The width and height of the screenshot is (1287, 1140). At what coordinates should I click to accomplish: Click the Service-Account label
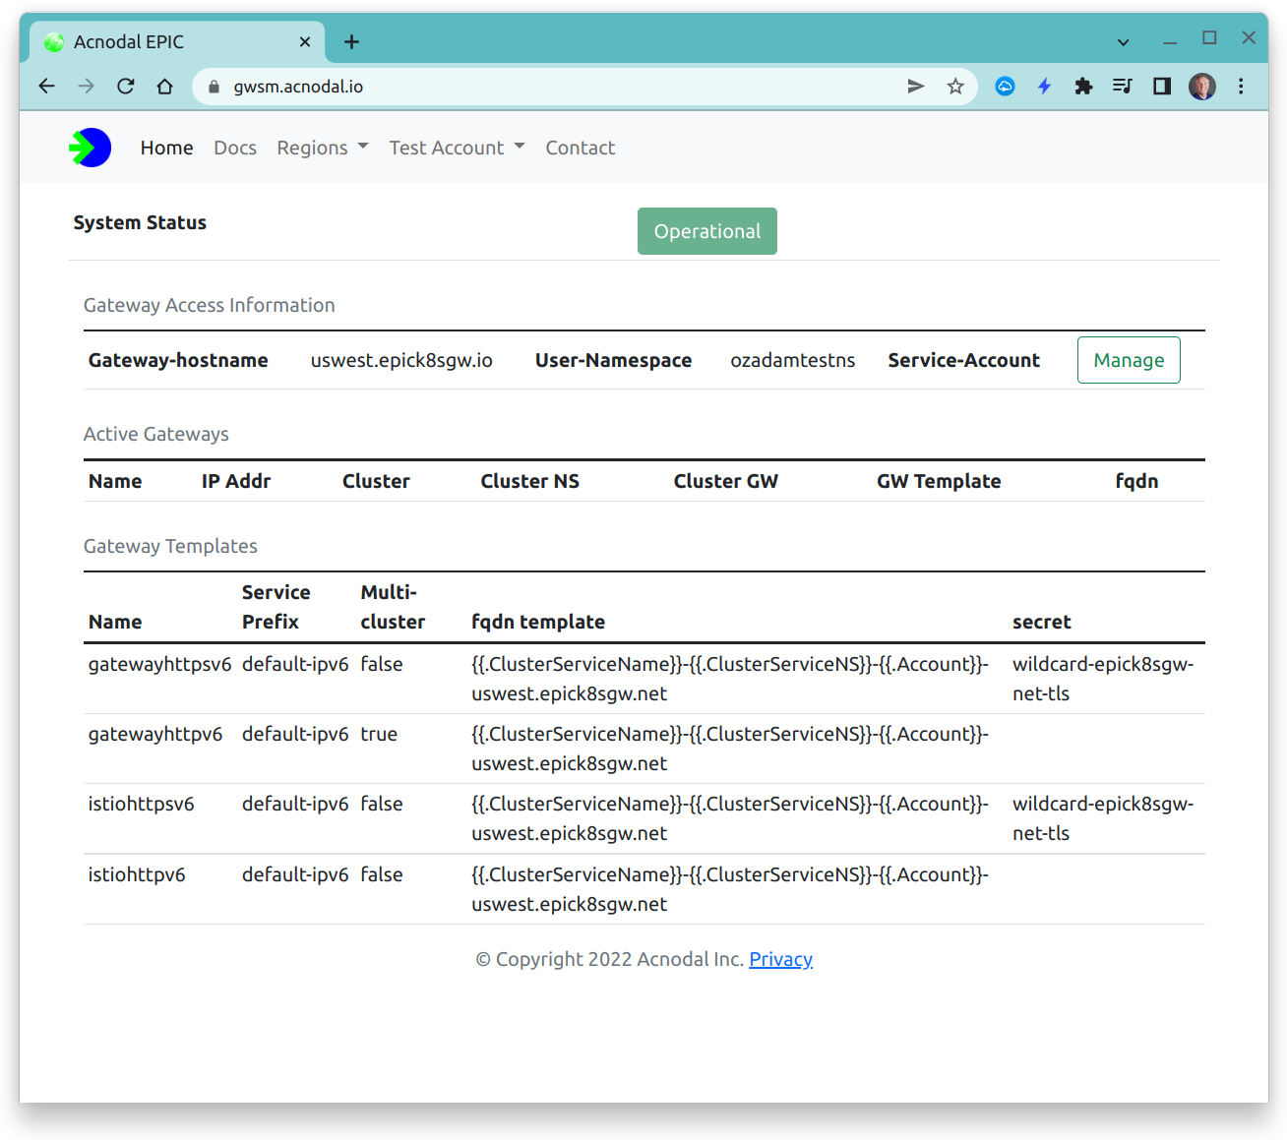tap(964, 360)
